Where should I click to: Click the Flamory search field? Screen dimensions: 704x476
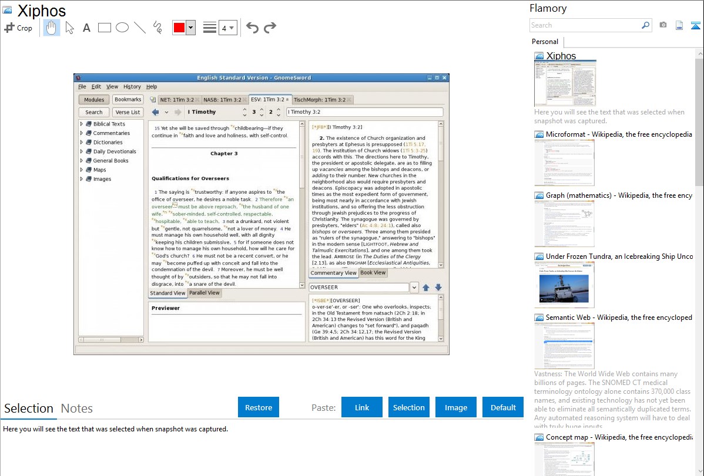click(585, 25)
